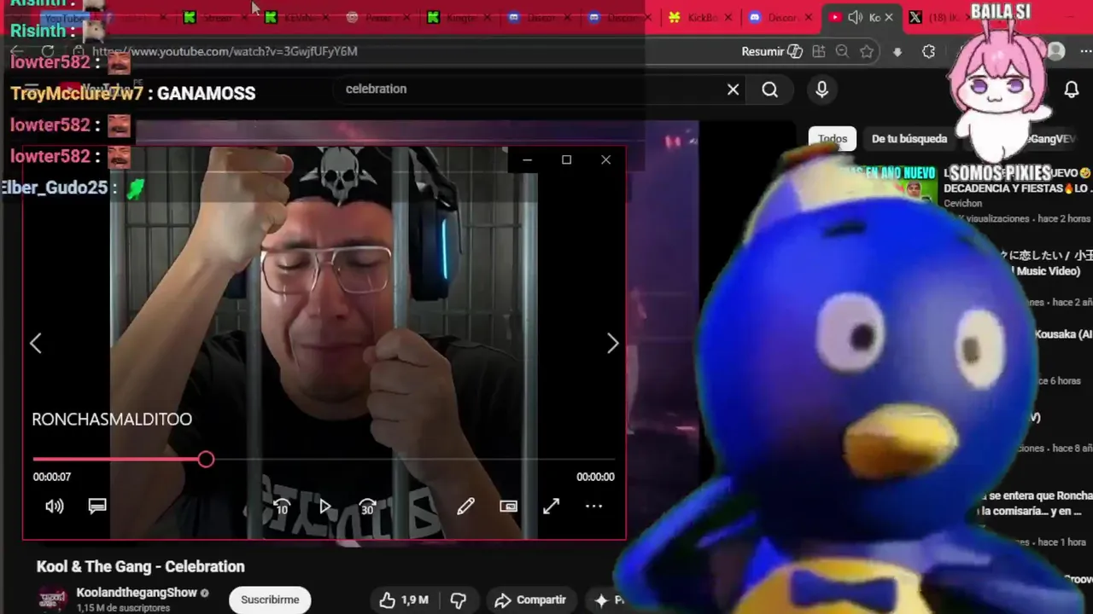Screen dimensions: 1093x614
Task: Open the KoolandthegangShow channel avatar
Action: coord(52,599)
